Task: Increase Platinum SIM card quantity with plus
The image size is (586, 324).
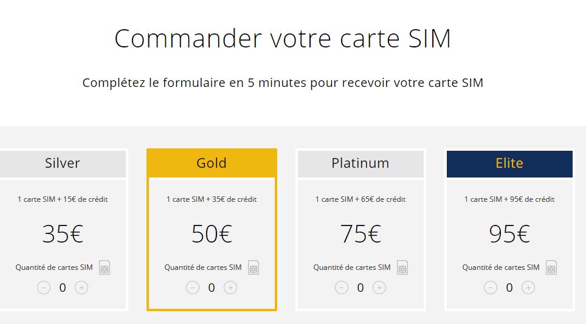Action: pos(379,288)
